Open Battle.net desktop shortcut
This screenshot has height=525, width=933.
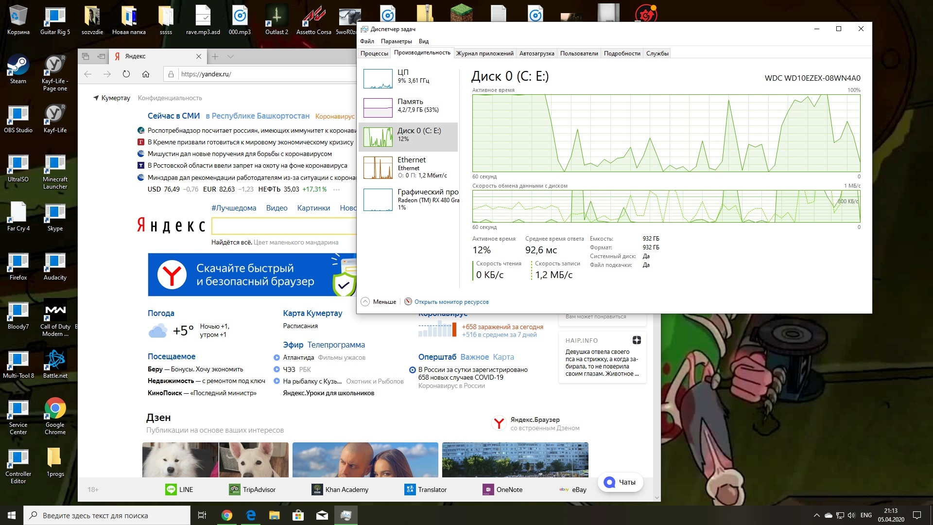click(55, 364)
